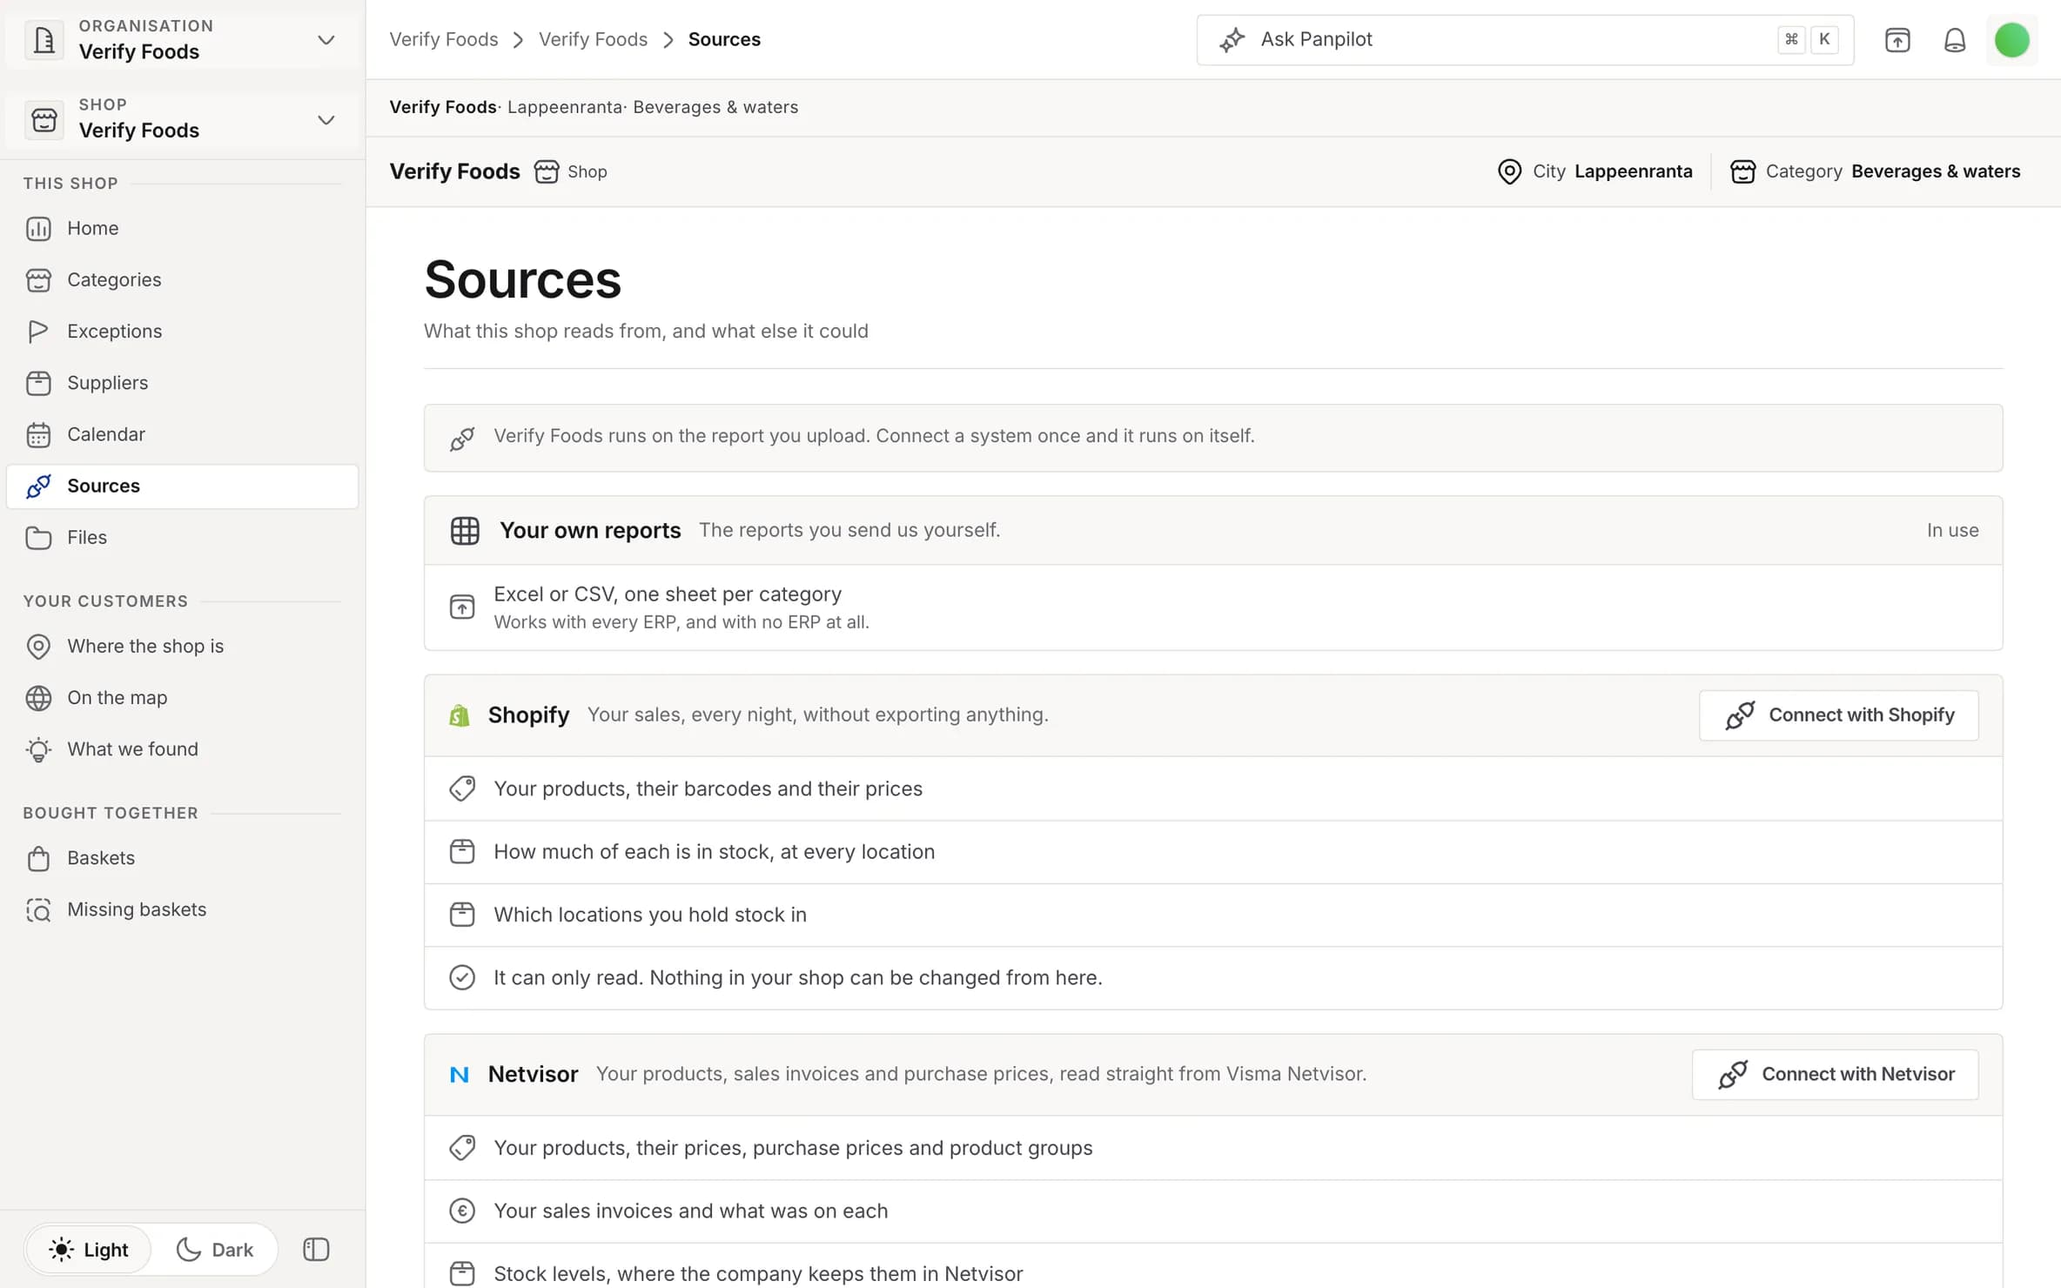Open the Home menu item
2061x1288 pixels.
[x=182, y=228]
